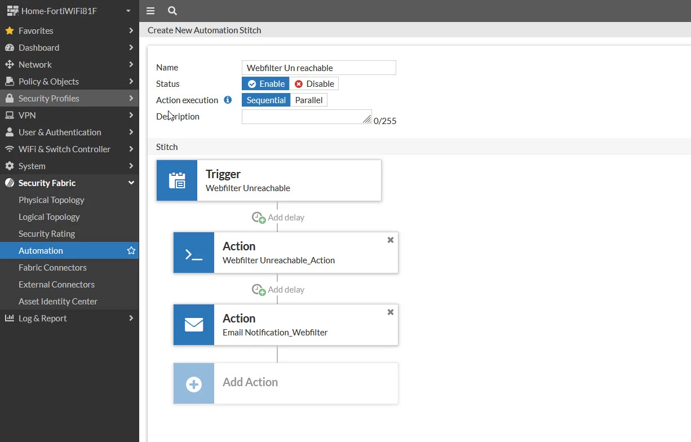Open the Home-FortiWiFi81F device dropdown
The height and width of the screenshot is (442, 691).
[x=129, y=11]
